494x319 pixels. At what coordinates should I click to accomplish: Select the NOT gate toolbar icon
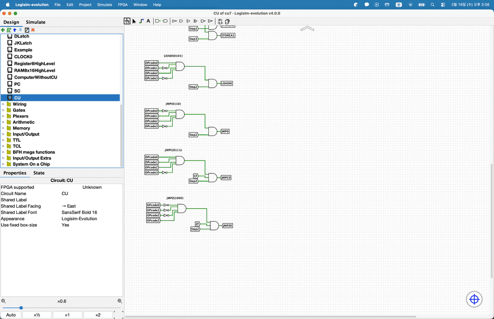(174, 21)
